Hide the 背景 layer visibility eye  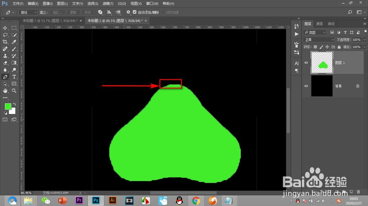click(x=306, y=86)
